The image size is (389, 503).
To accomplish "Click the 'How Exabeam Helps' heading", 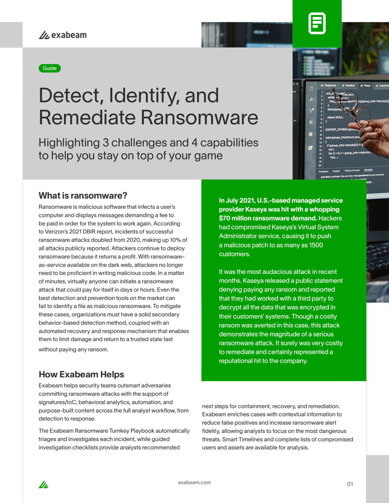I will [81, 374].
